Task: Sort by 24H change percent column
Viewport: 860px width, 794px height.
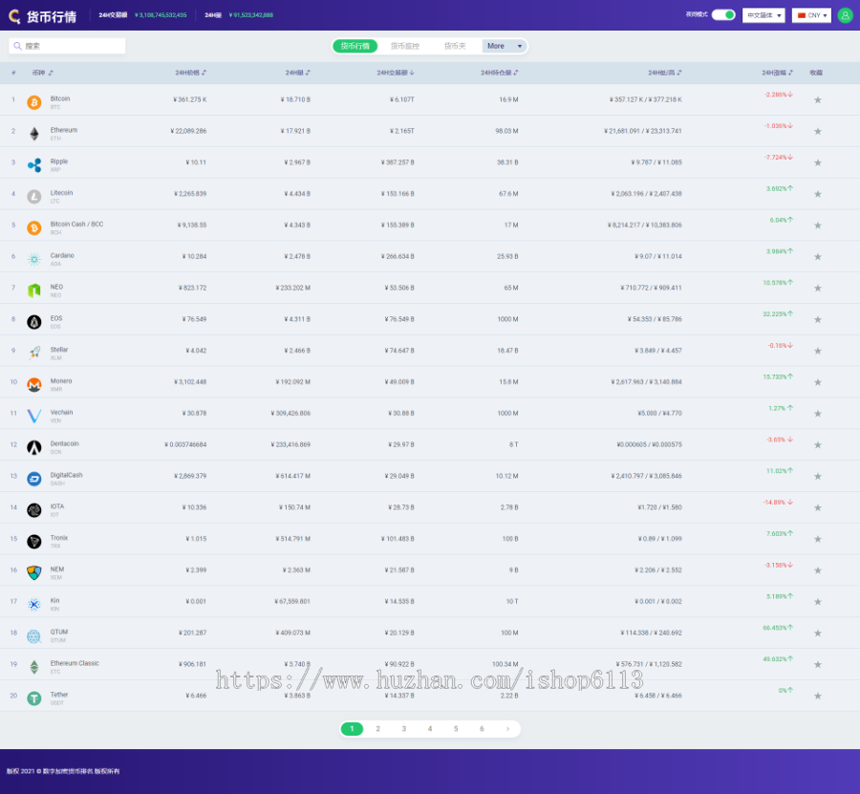Action: pyautogui.click(x=777, y=73)
